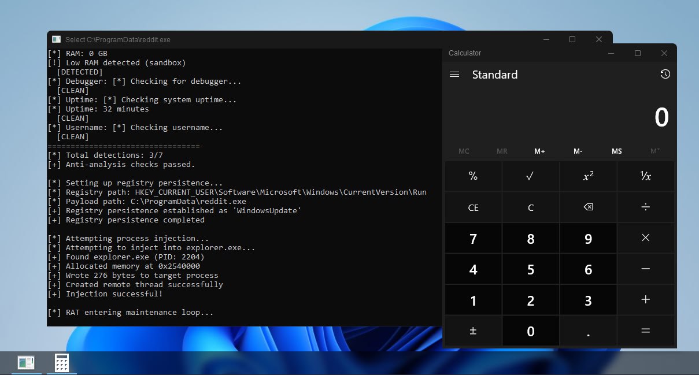Click the 'Payload path' console line

coord(147,202)
